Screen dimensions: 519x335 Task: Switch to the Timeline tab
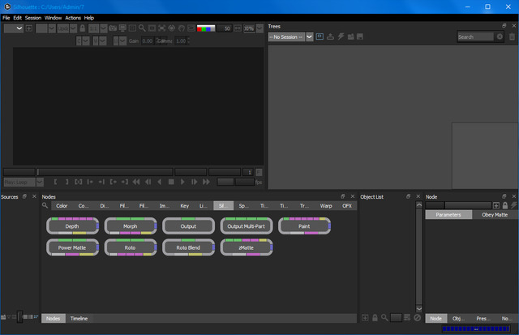(79, 319)
